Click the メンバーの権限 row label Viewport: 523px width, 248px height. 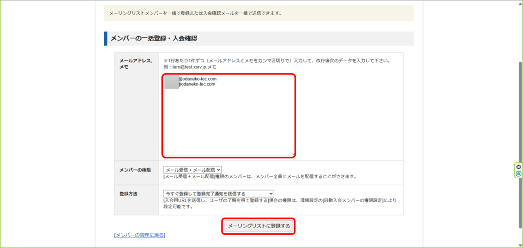tap(135, 170)
